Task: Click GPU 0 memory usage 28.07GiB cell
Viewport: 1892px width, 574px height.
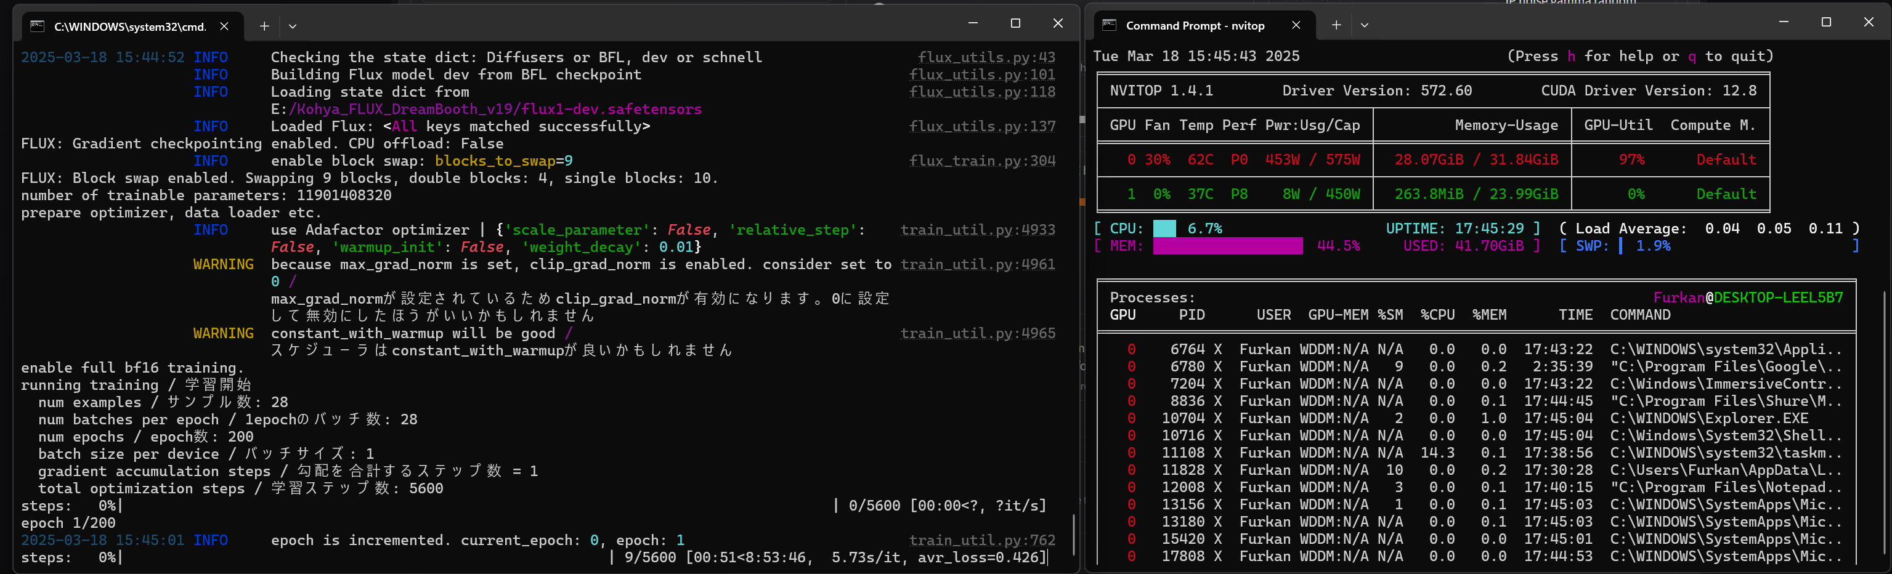Action: (1476, 160)
